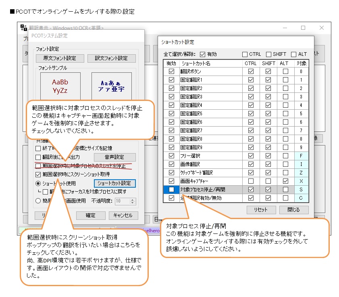Screen dimensions: 339x297
Task: Click 閉じる button in shortcut settings
Action: pos(293,210)
